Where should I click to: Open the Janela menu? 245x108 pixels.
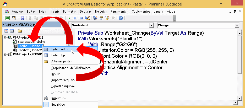tap(159, 12)
